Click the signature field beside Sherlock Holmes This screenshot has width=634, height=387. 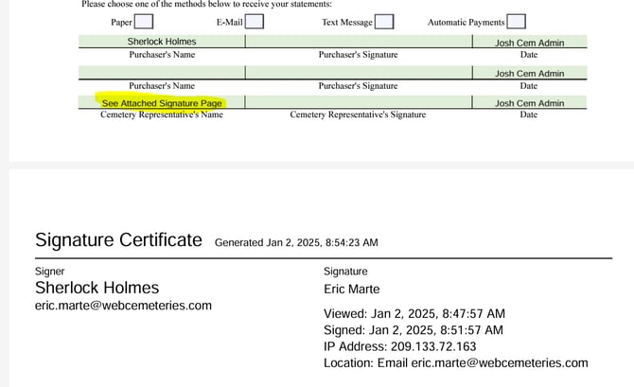pos(358,42)
